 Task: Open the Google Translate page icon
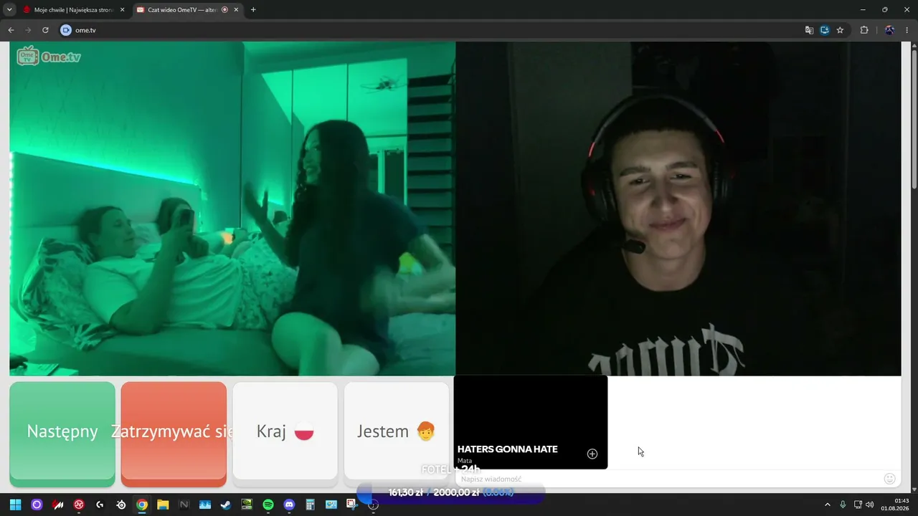tap(809, 30)
